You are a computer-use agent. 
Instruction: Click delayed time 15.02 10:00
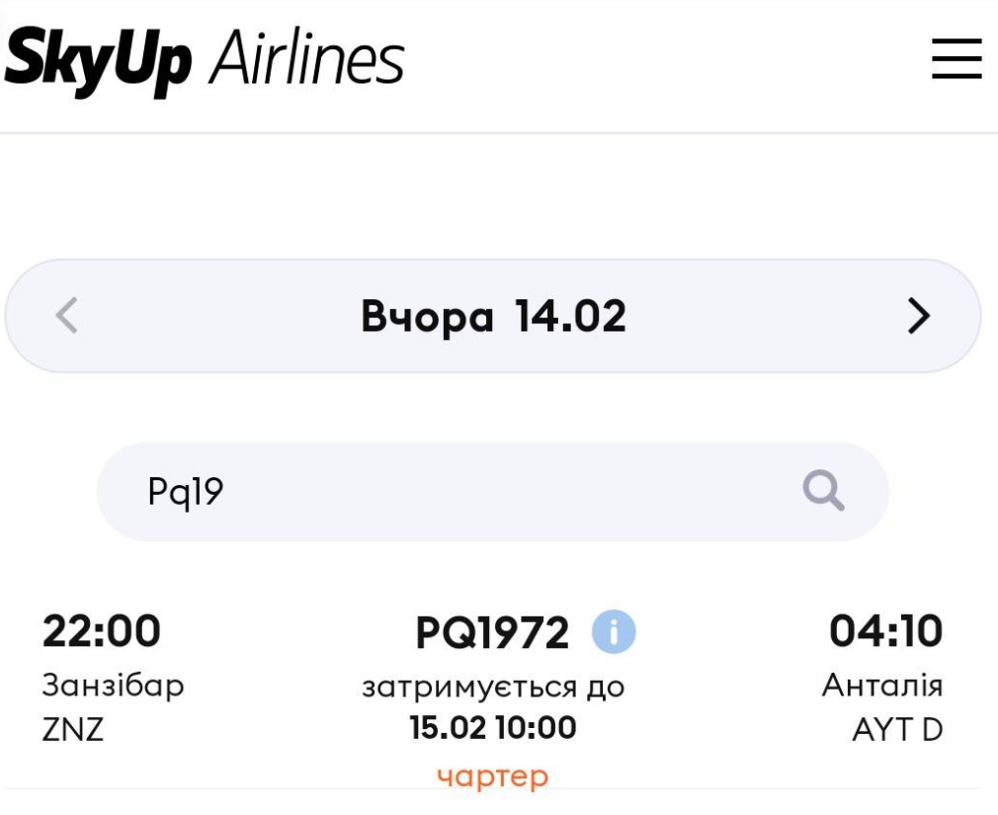pyautogui.click(x=493, y=727)
